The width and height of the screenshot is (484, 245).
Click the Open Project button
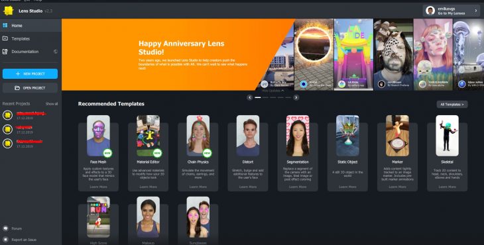click(30, 88)
